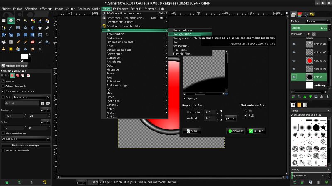Enable Adoucir les bords checkbox
The width and height of the screenshot is (332, 186).
coord(3,86)
